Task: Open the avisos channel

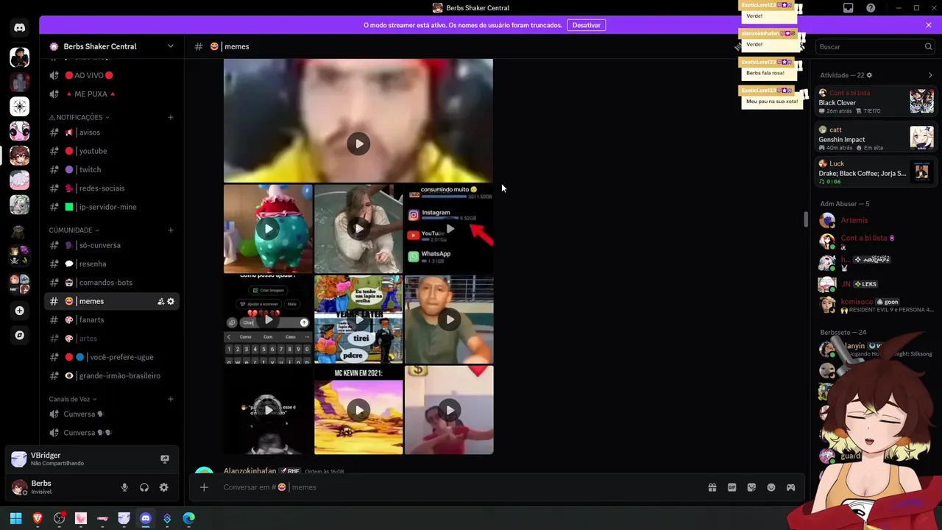Action: coord(113,132)
